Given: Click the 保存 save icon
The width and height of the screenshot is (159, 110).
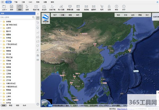Looking at the screenshot, I should point(11,7).
